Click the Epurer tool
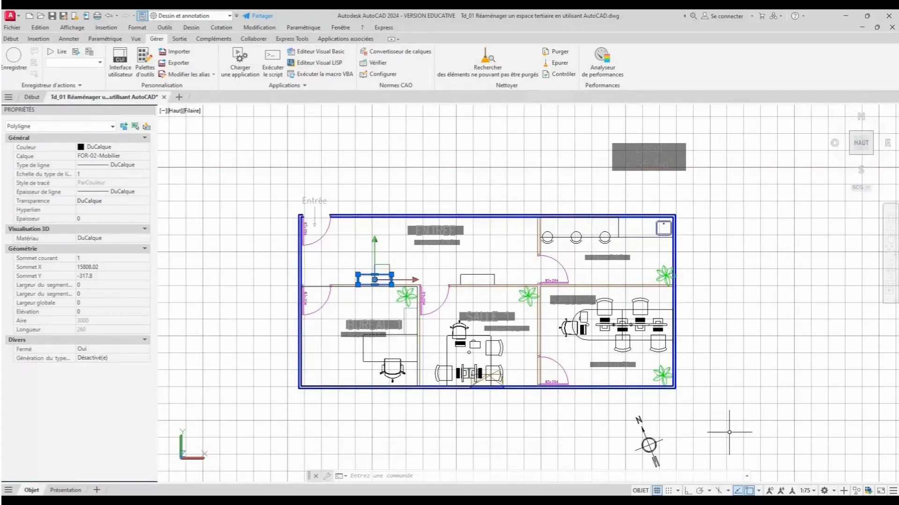This screenshot has width=899, height=505. tap(555, 63)
